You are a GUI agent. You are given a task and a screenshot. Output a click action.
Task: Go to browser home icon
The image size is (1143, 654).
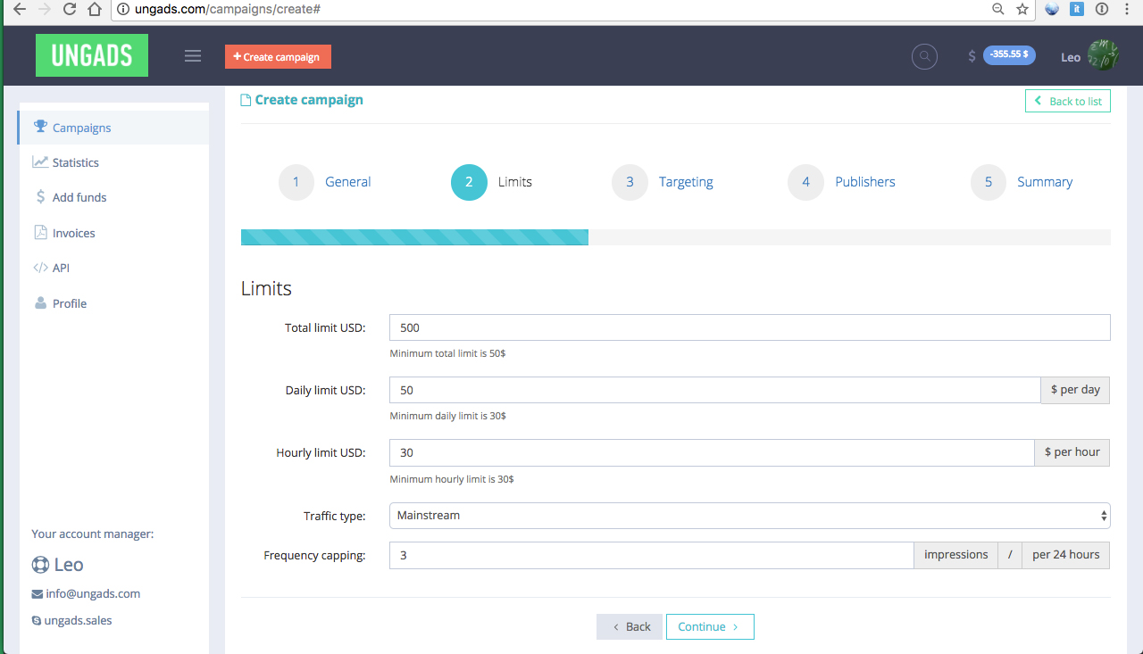point(95,10)
